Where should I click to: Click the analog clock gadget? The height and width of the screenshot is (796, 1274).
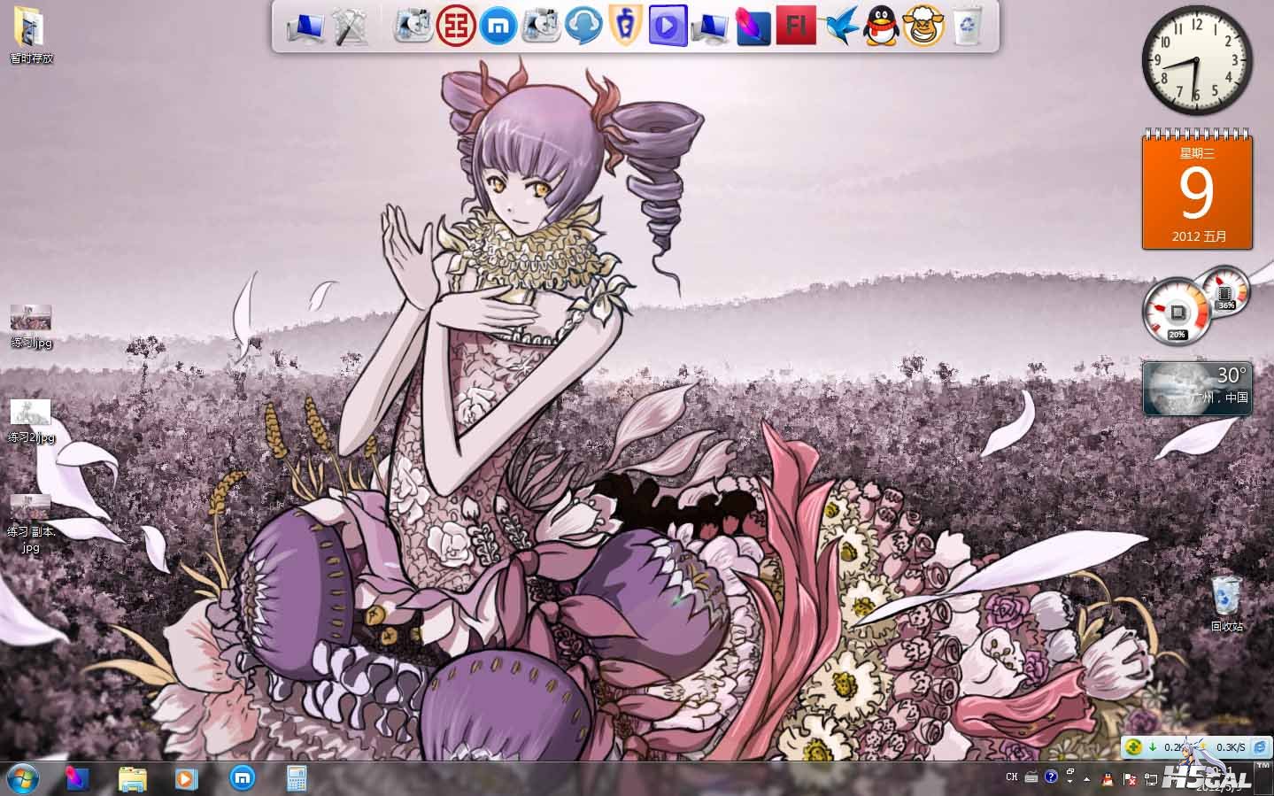[x=1196, y=59]
